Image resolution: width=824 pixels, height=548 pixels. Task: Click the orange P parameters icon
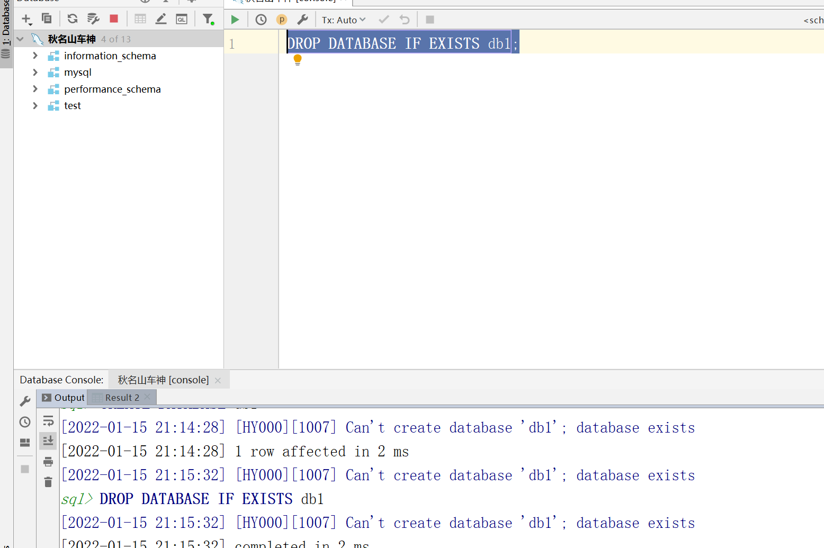coord(282,20)
